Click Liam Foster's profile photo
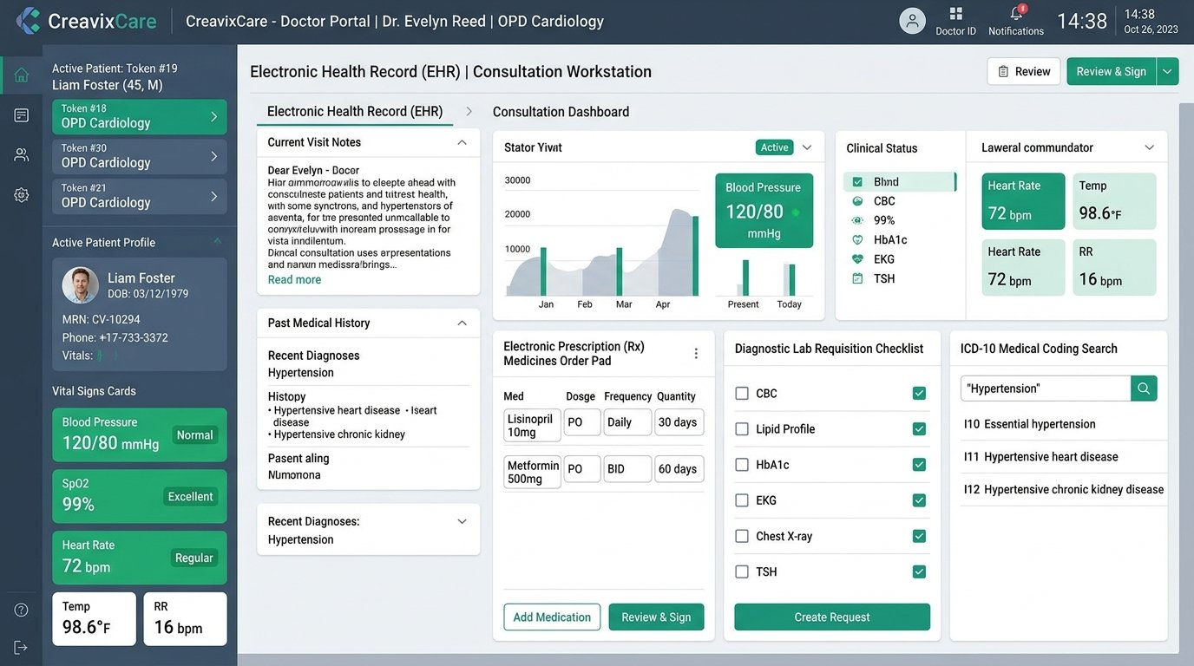This screenshot has height=666, width=1194. coord(81,285)
